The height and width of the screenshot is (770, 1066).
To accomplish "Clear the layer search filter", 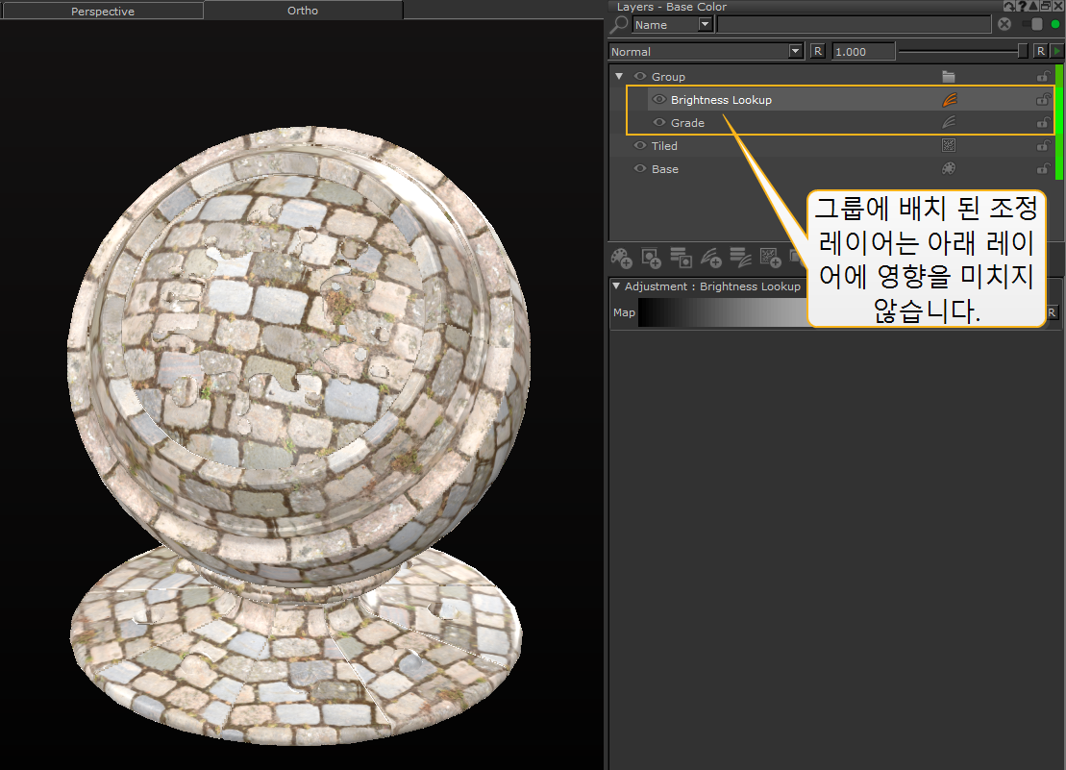I will pos(1004,25).
